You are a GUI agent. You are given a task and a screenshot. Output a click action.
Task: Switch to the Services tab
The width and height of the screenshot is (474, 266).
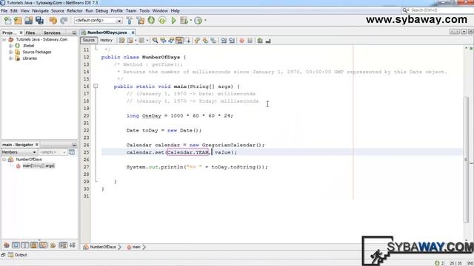[x=52, y=33]
